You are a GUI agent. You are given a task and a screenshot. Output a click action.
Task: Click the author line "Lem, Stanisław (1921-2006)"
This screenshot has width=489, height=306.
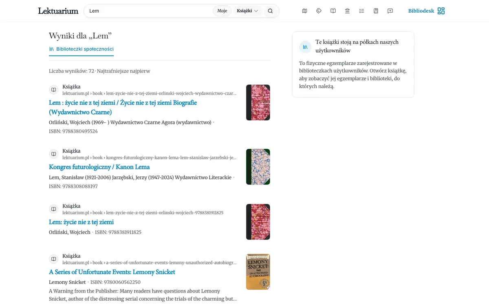point(80,177)
